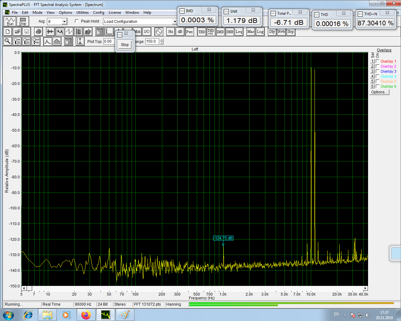The height and width of the screenshot is (321, 401).
Task: Click the Hz frequency utility button
Action: (x=170, y=32)
